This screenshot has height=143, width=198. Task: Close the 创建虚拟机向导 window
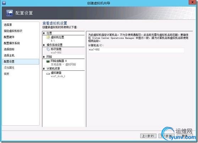pyautogui.click(x=192, y=2)
